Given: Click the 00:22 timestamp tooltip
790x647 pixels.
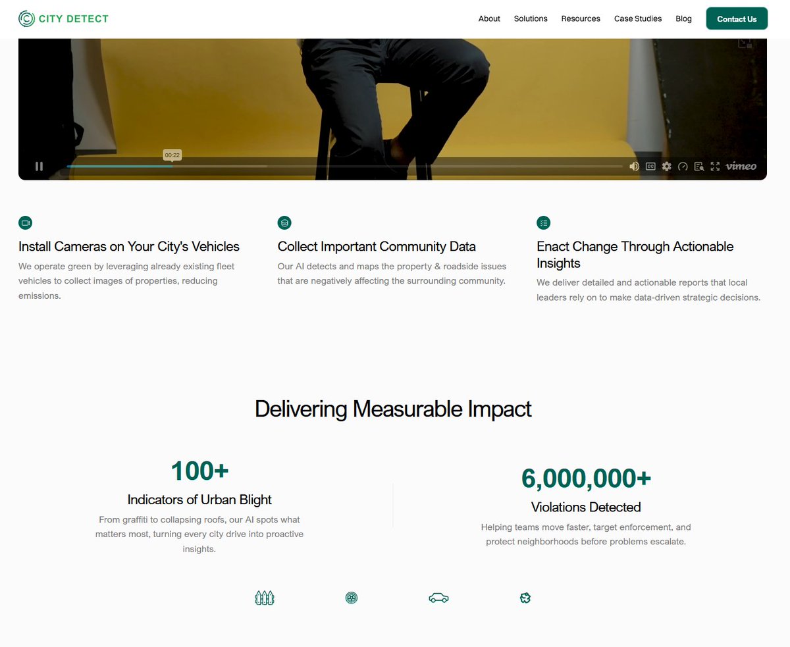Looking at the screenshot, I should point(172,155).
